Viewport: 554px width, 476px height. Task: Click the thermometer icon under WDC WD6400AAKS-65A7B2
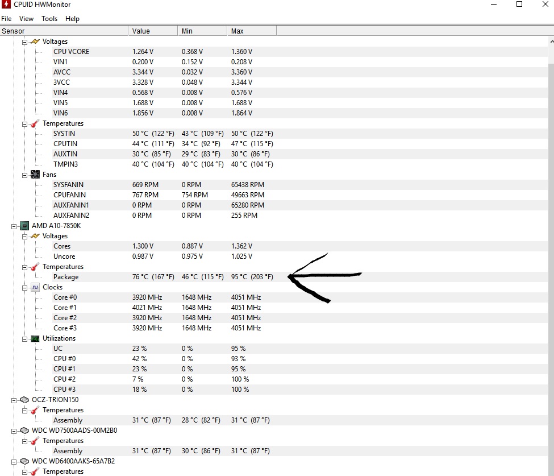point(35,472)
